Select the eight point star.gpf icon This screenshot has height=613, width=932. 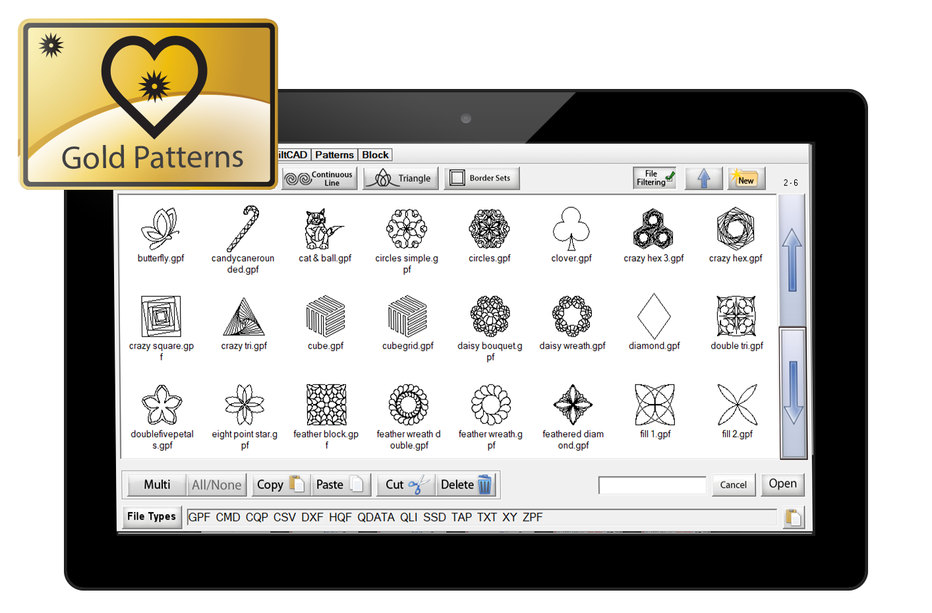click(245, 405)
